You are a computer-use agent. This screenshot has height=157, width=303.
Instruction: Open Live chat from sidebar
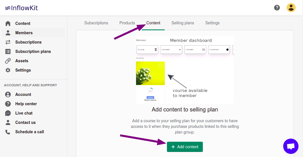click(x=24, y=113)
